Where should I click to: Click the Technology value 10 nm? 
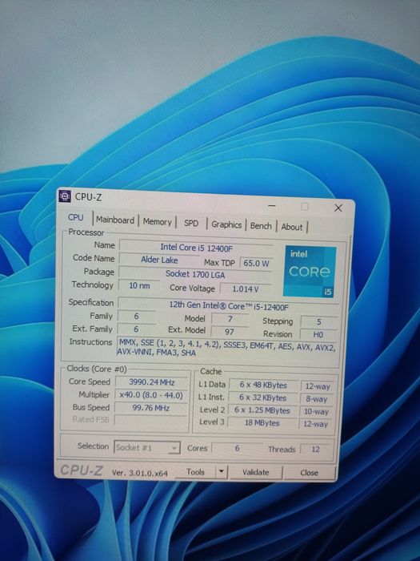pyautogui.click(x=139, y=285)
